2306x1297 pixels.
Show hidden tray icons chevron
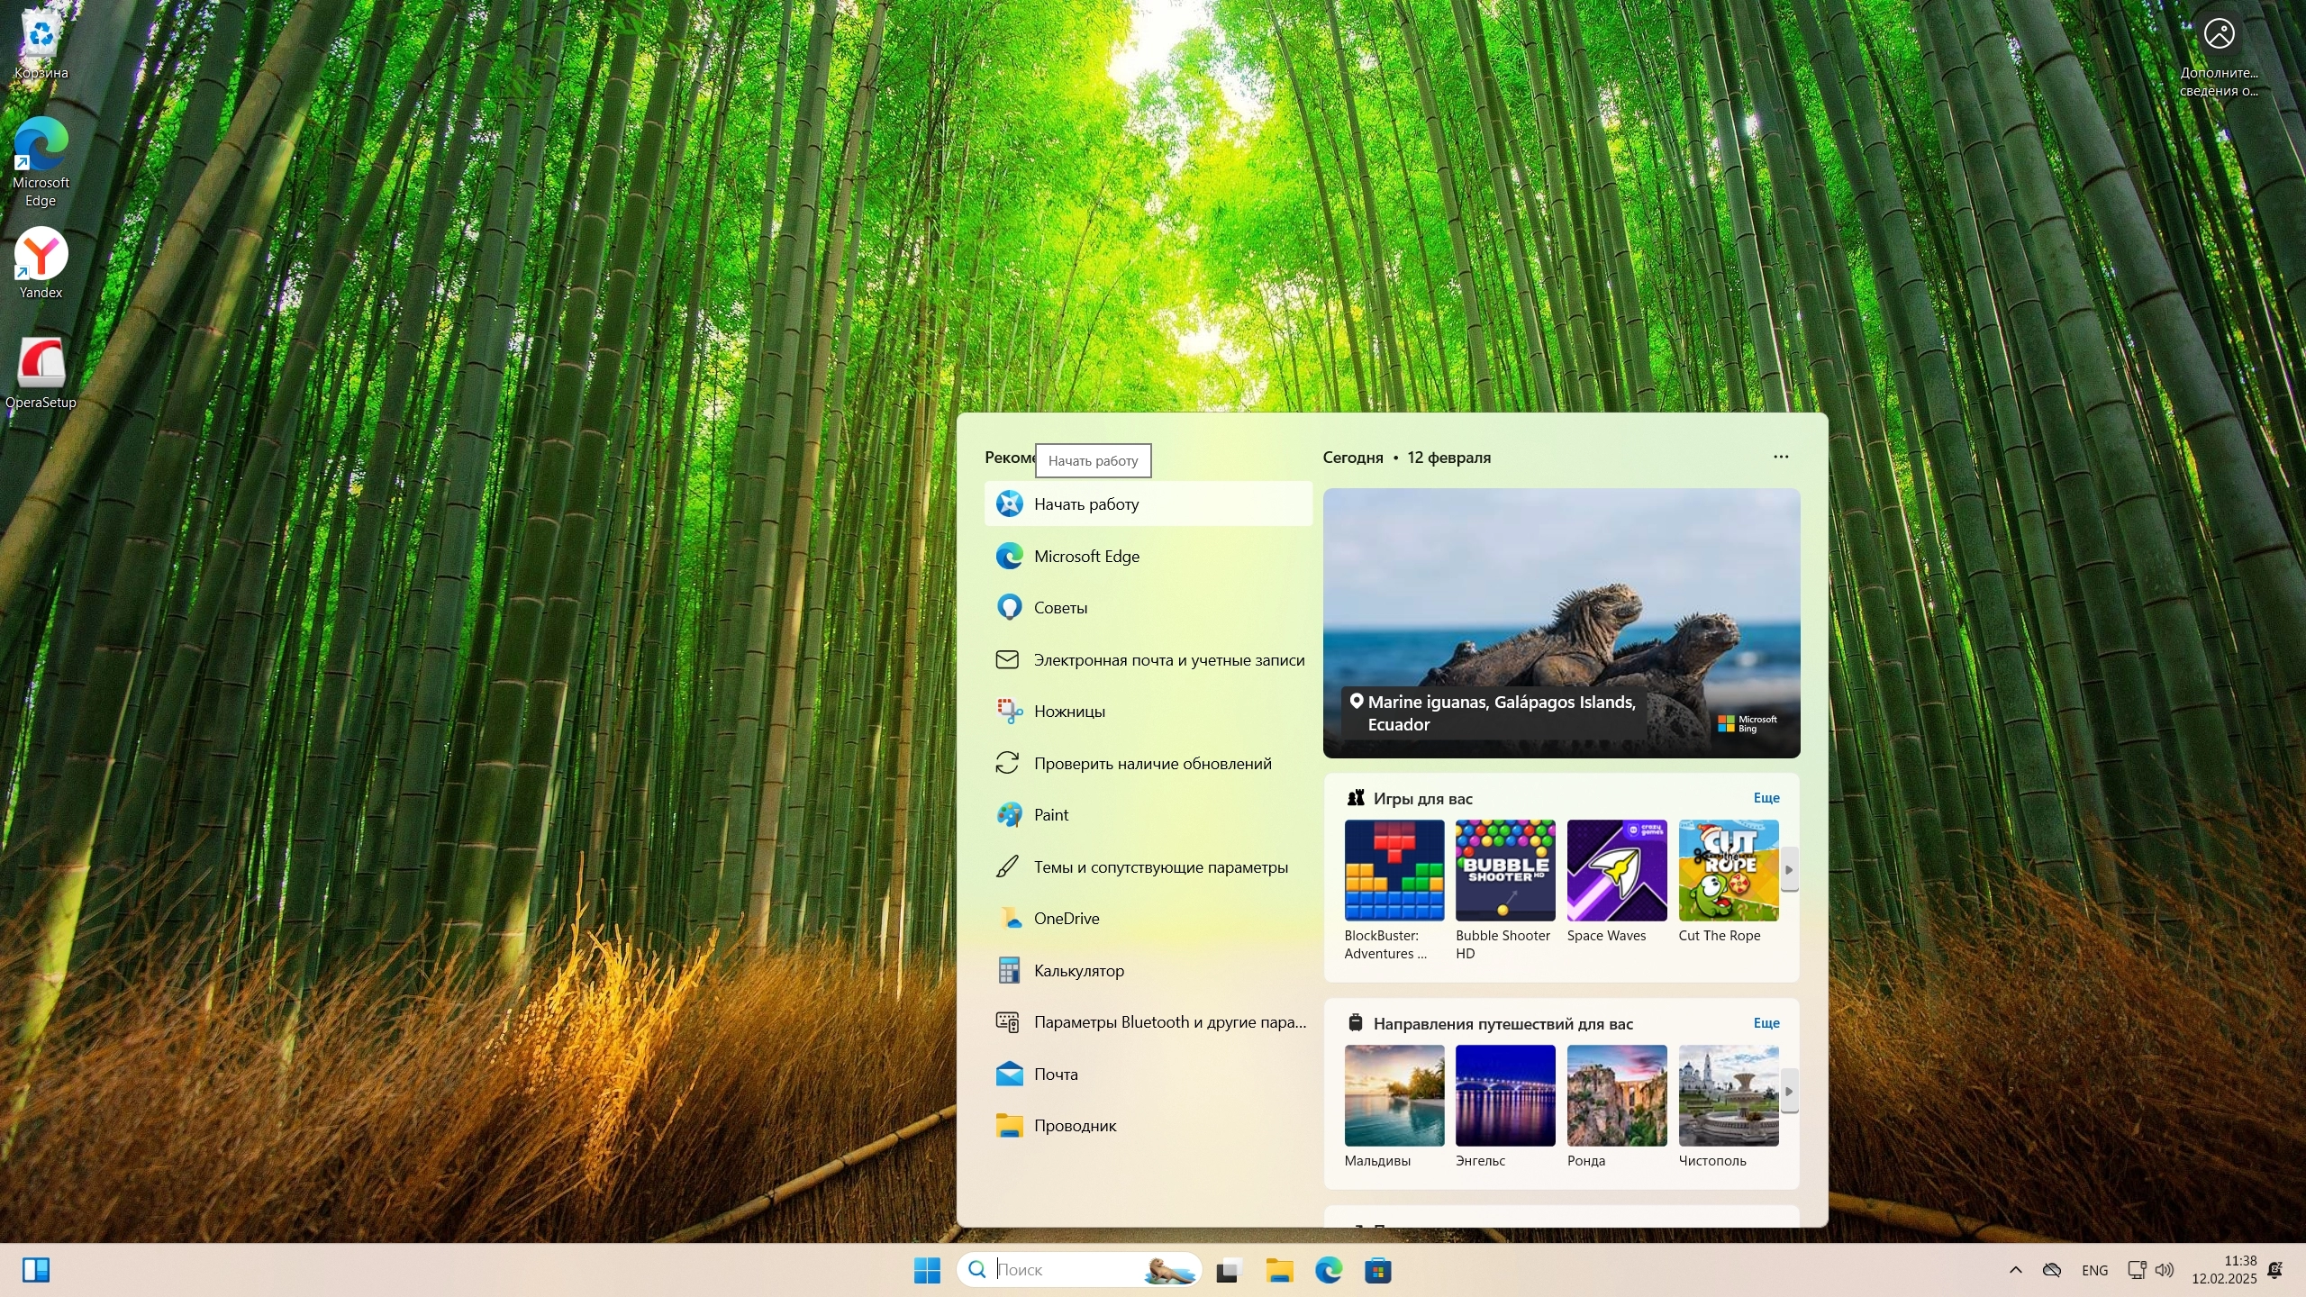pos(2015,1270)
